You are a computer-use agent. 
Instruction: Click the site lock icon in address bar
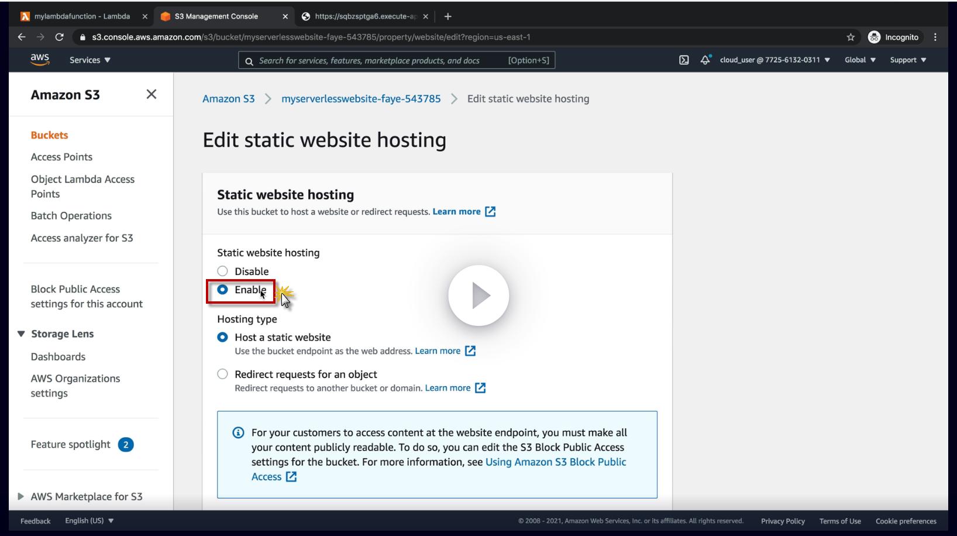82,37
